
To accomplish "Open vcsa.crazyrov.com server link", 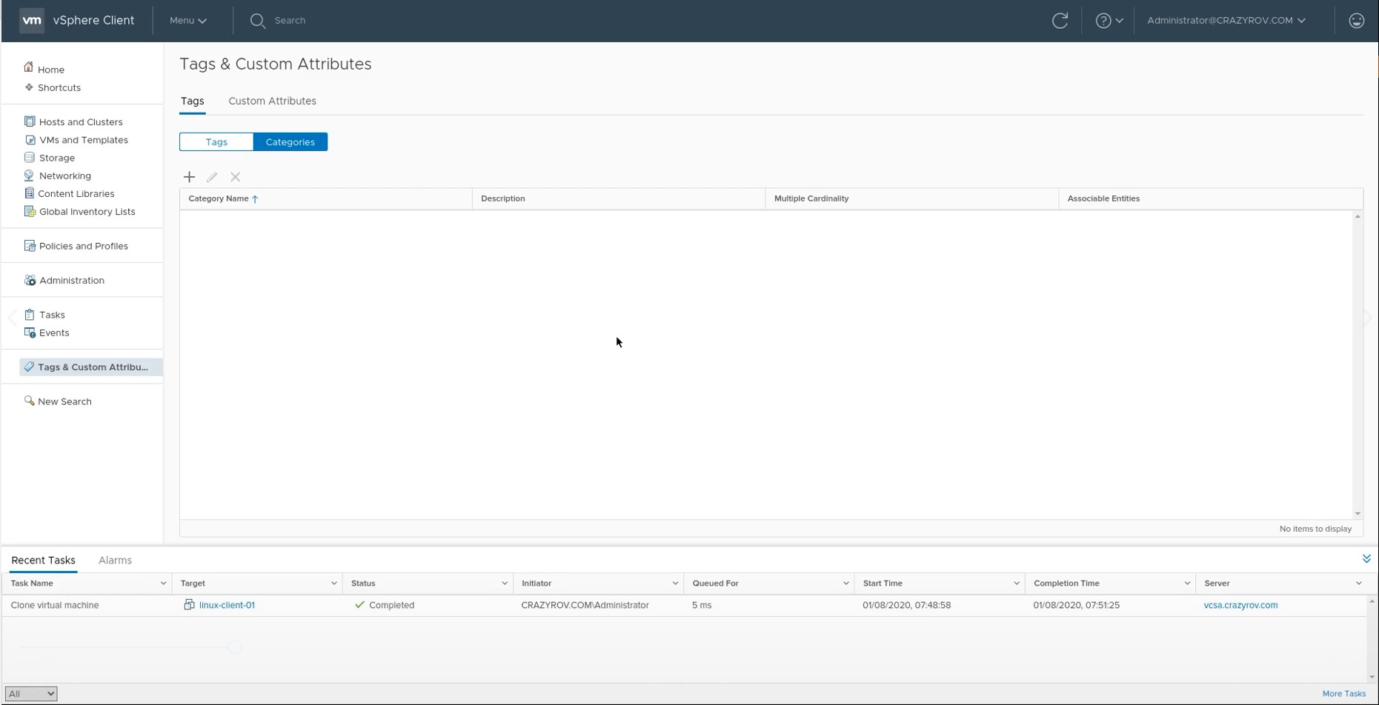I will (1240, 605).
